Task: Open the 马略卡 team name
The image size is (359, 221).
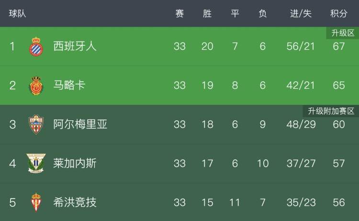Action: click(69, 85)
